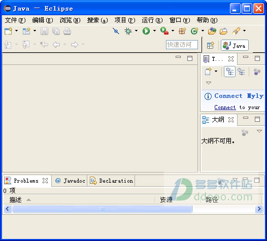Click the Print icon
This screenshot has width=267, height=241.
coord(68,31)
